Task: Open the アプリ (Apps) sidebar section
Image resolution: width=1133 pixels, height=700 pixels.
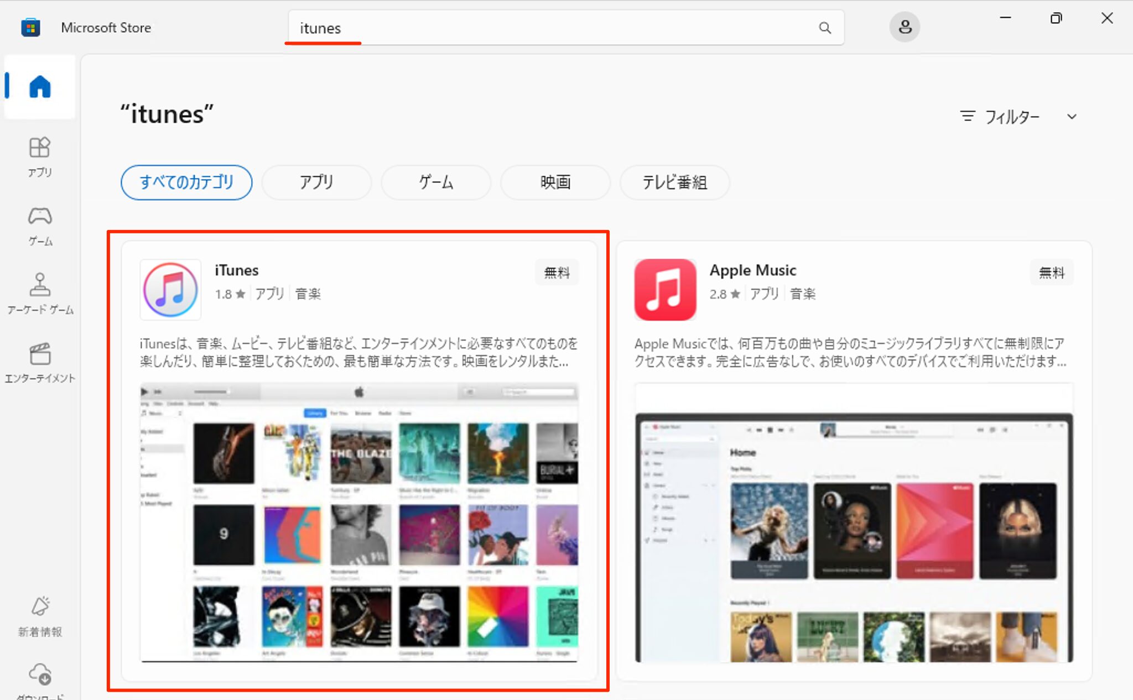Action: pos(39,156)
